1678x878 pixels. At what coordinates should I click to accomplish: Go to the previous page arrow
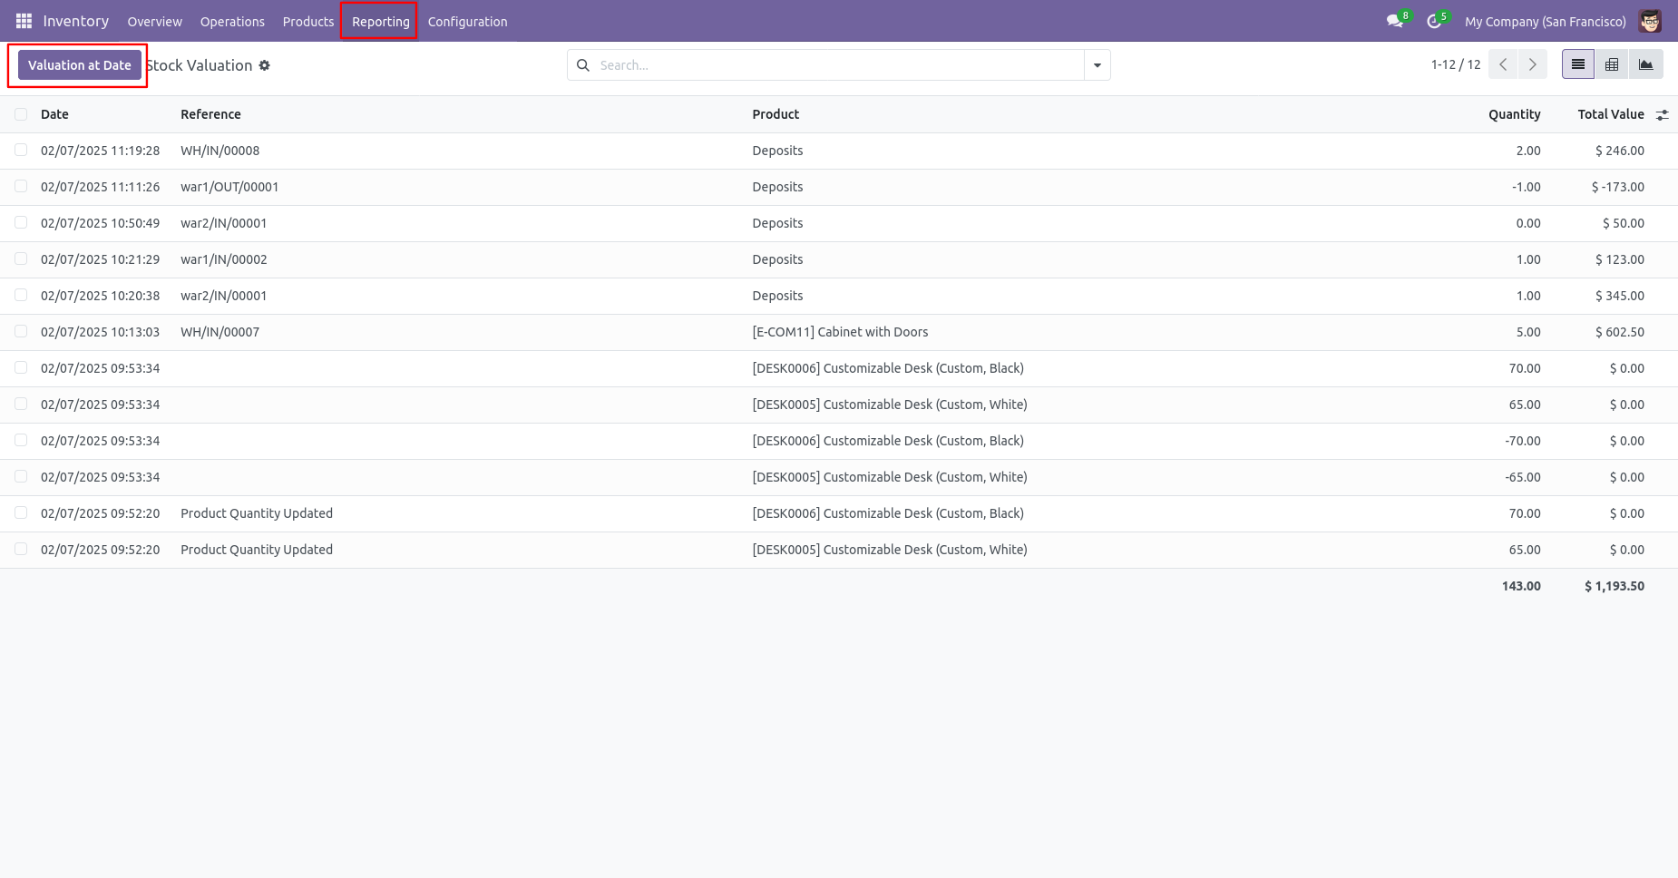point(1503,64)
